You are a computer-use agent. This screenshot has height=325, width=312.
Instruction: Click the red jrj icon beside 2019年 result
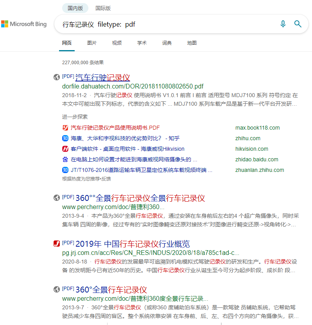click(x=56, y=244)
